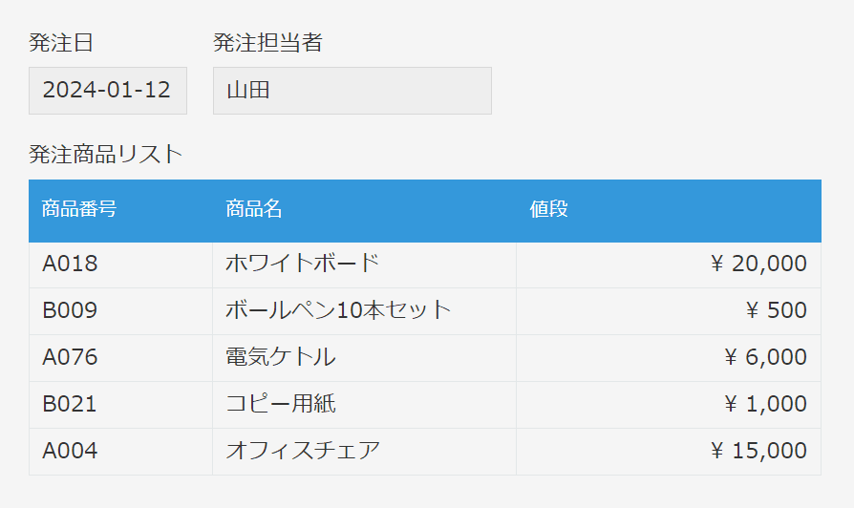
Task: Select product number B009 cell
Action: (120, 311)
